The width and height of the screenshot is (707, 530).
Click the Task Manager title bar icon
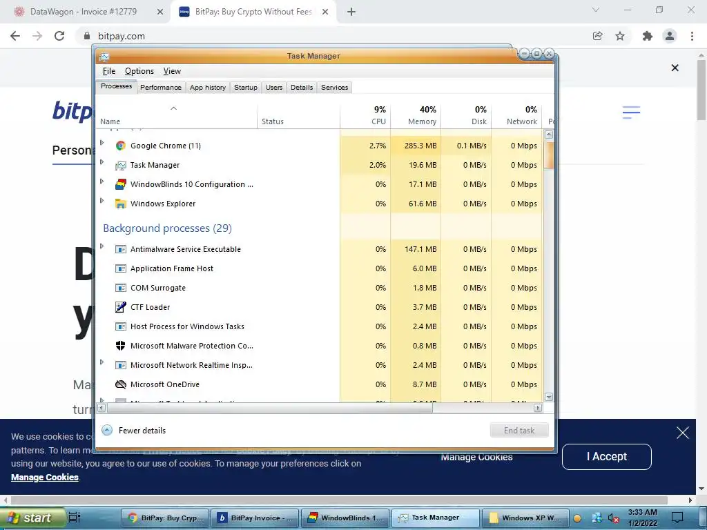[104, 57]
